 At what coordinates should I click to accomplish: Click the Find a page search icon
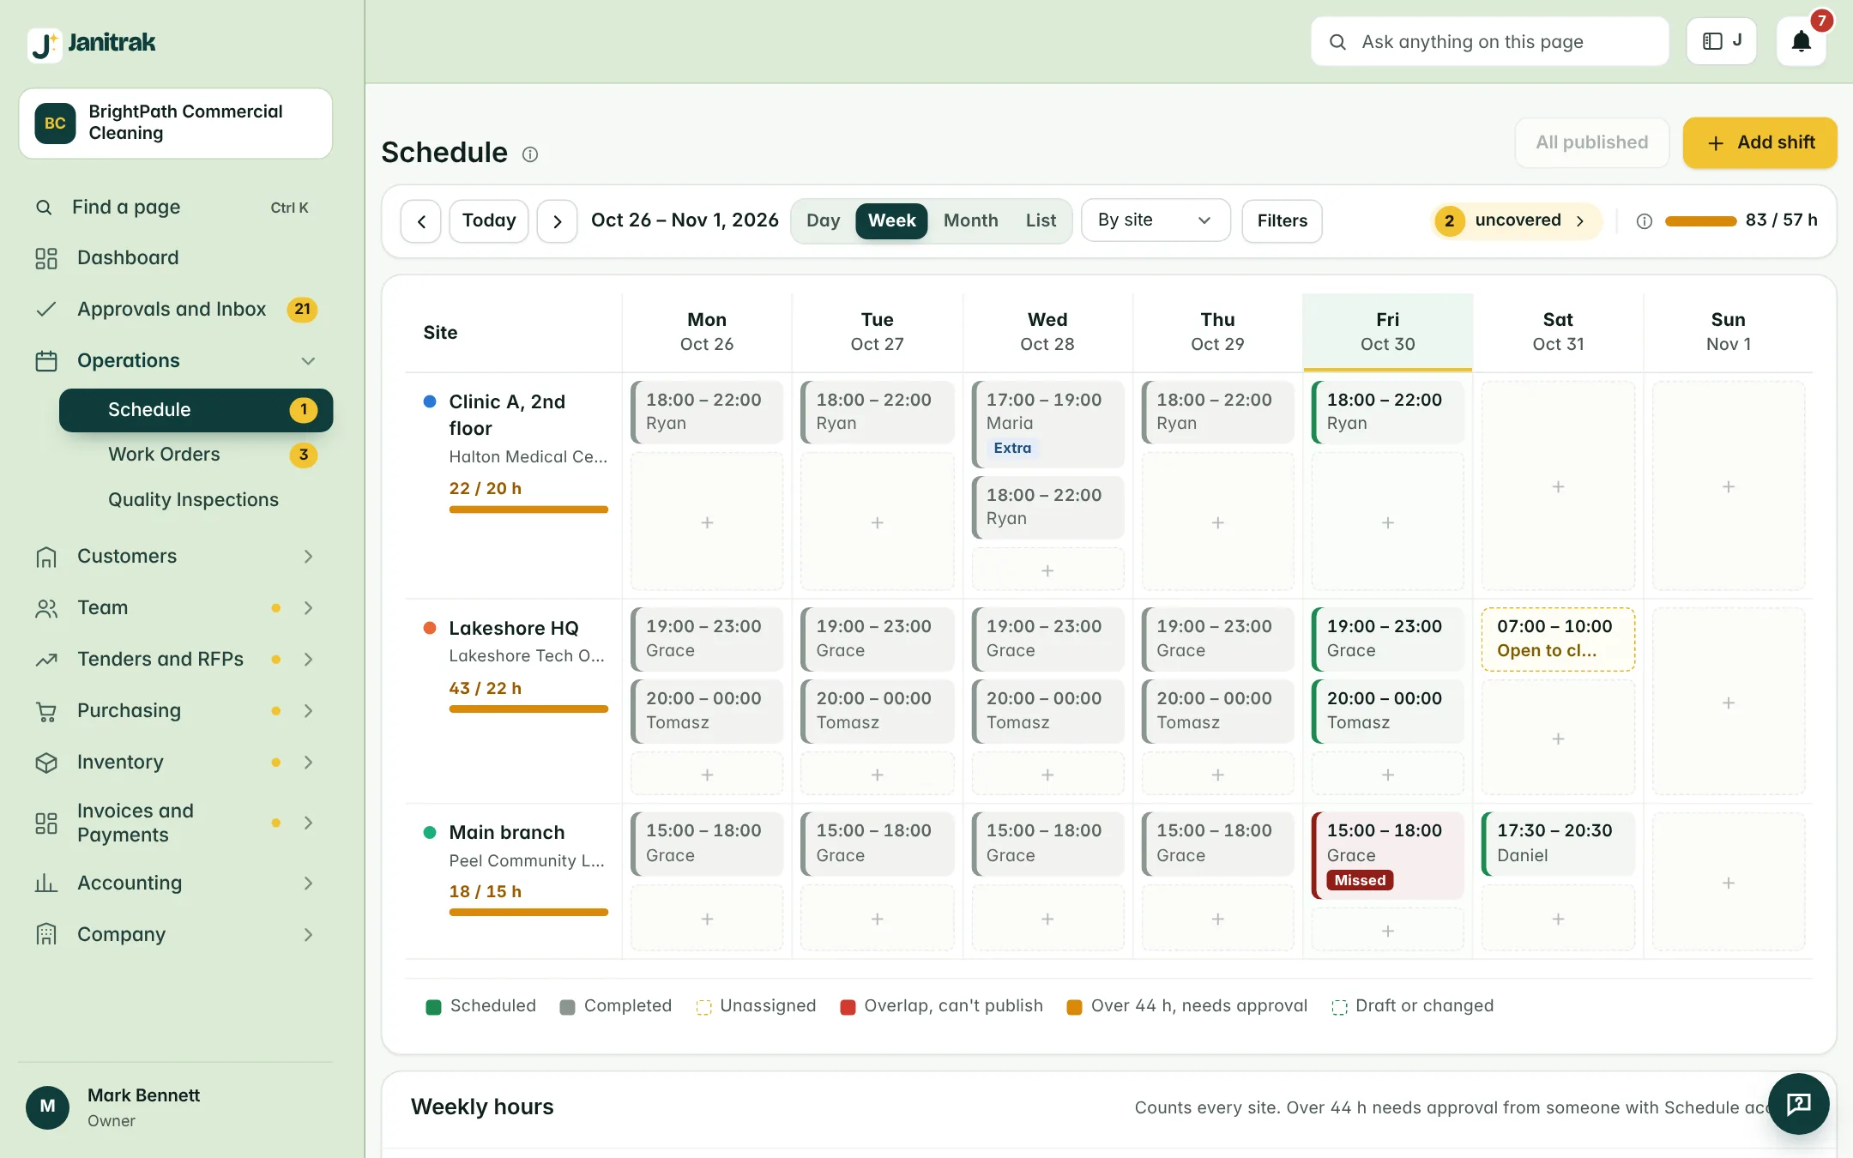[x=44, y=208]
